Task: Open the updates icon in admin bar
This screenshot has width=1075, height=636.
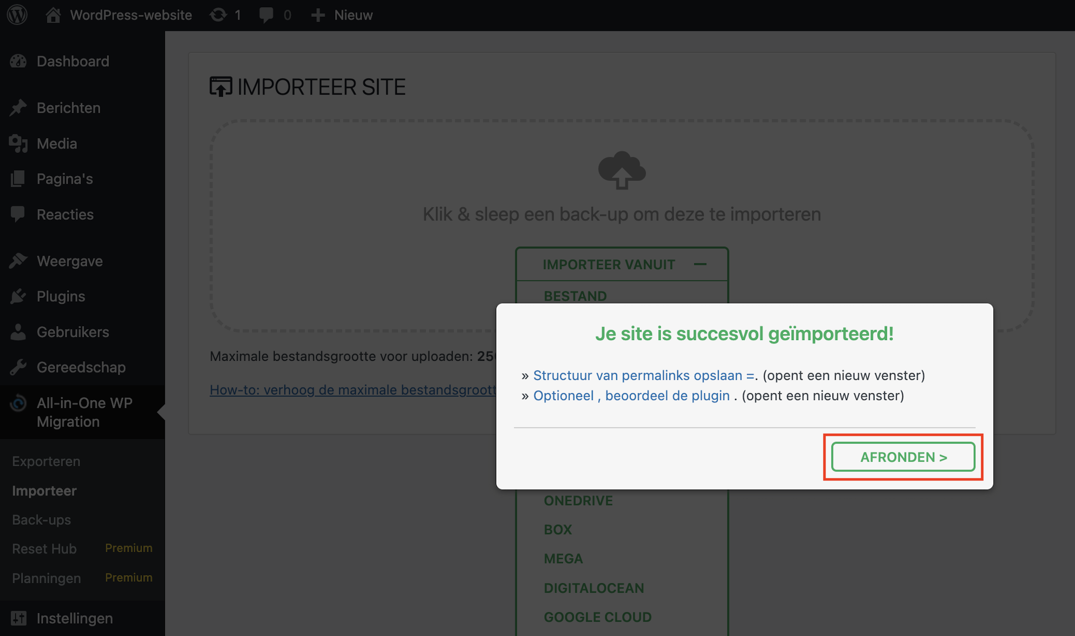Action: click(218, 15)
